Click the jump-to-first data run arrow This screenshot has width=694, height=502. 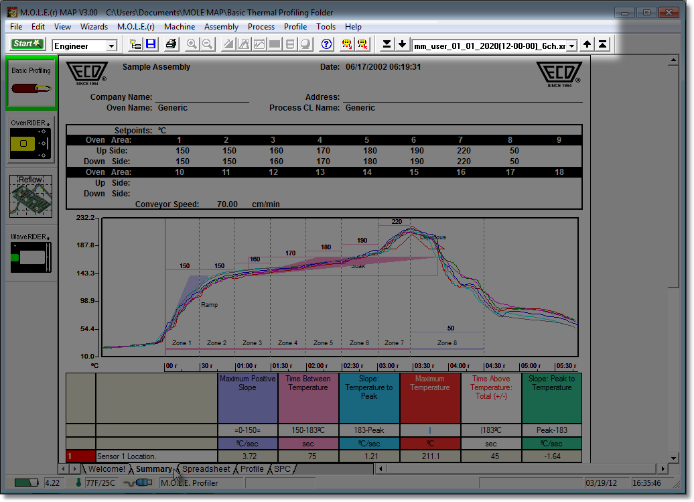[x=602, y=44]
